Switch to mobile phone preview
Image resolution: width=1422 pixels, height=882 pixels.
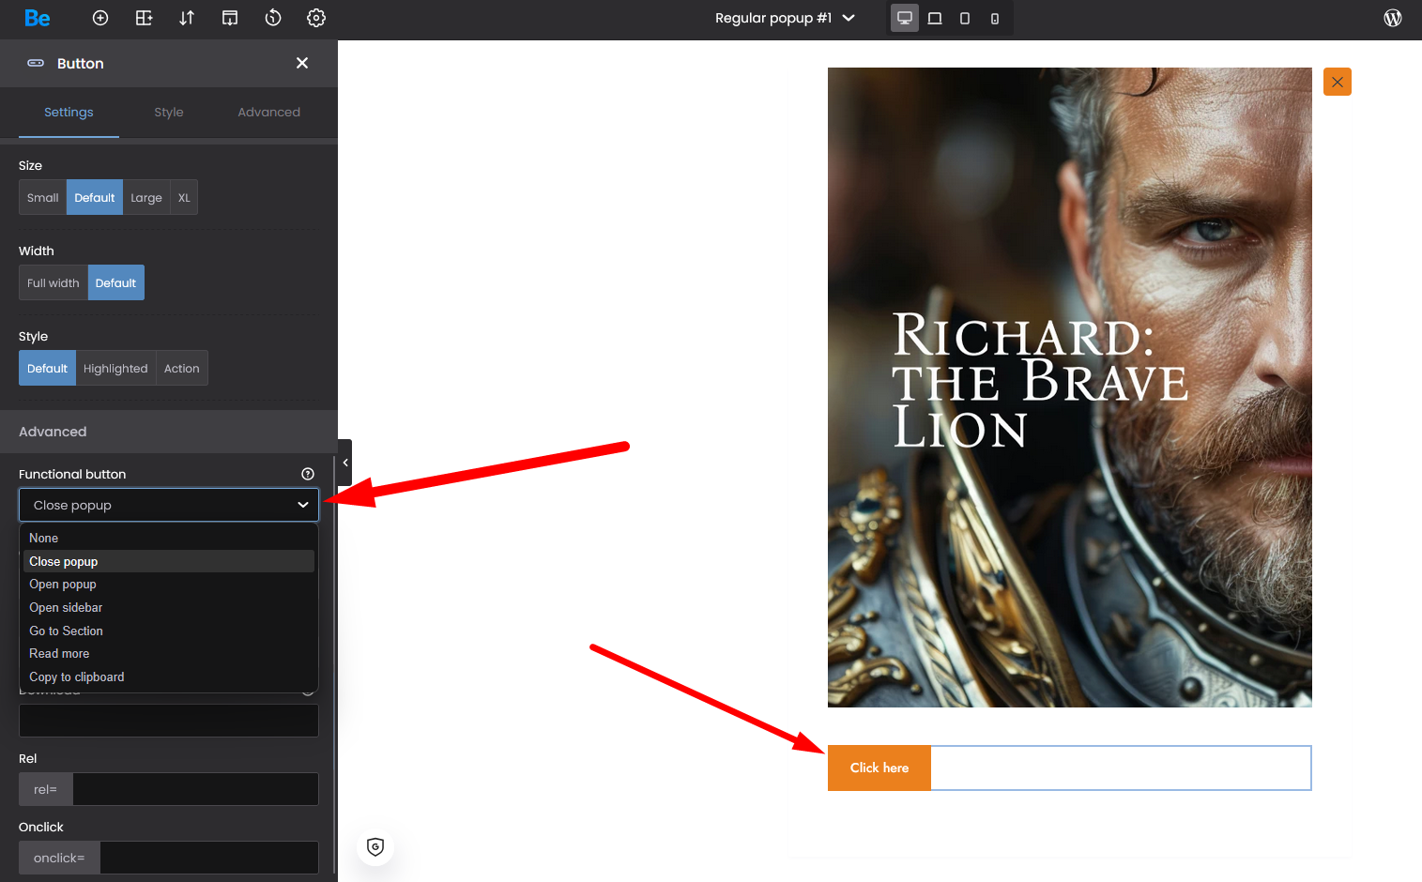click(995, 18)
